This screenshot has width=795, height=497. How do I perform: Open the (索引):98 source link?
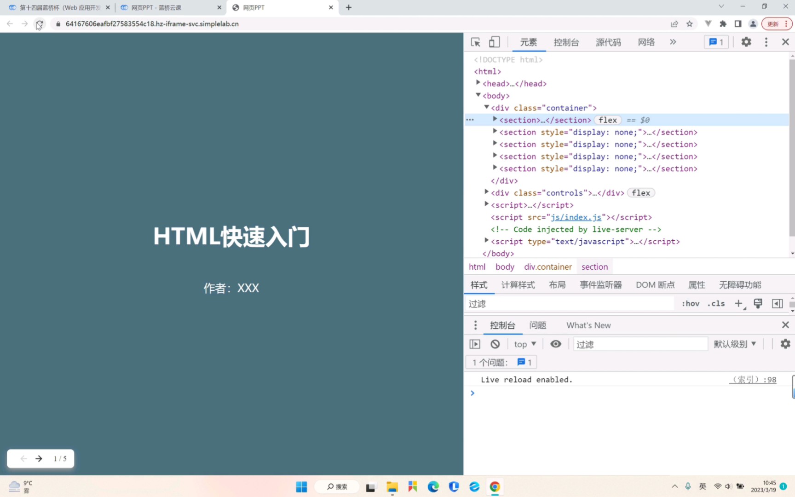(753, 380)
